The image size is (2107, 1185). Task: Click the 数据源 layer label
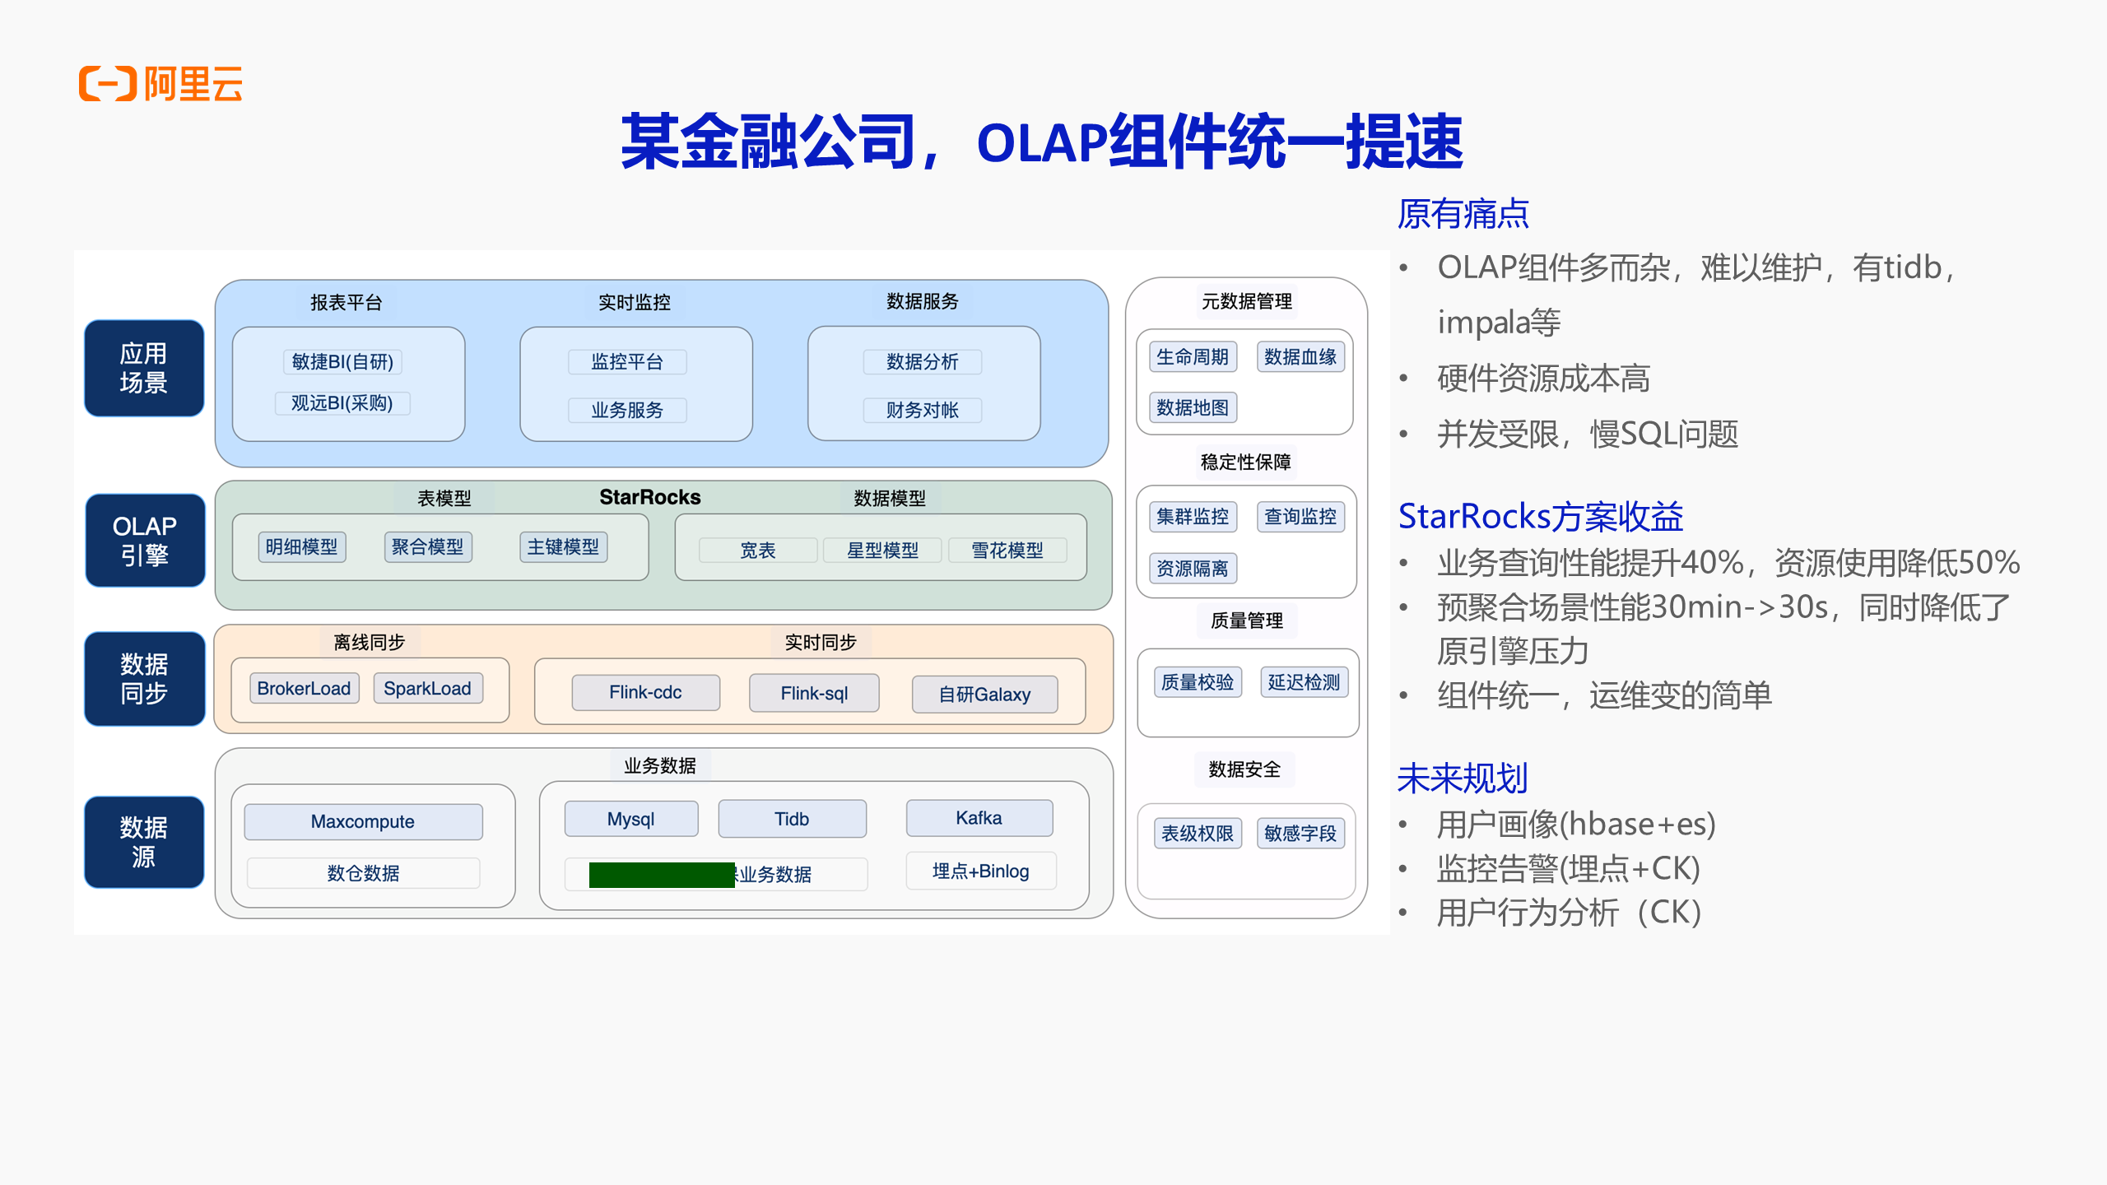click(x=144, y=842)
